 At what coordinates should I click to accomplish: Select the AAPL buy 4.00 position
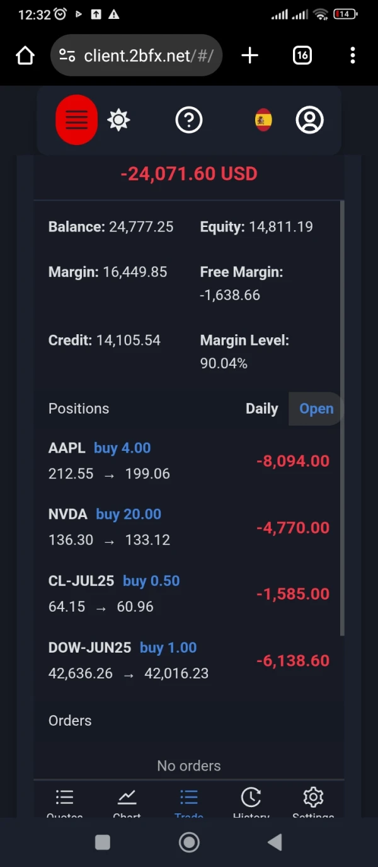click(189, 461)
